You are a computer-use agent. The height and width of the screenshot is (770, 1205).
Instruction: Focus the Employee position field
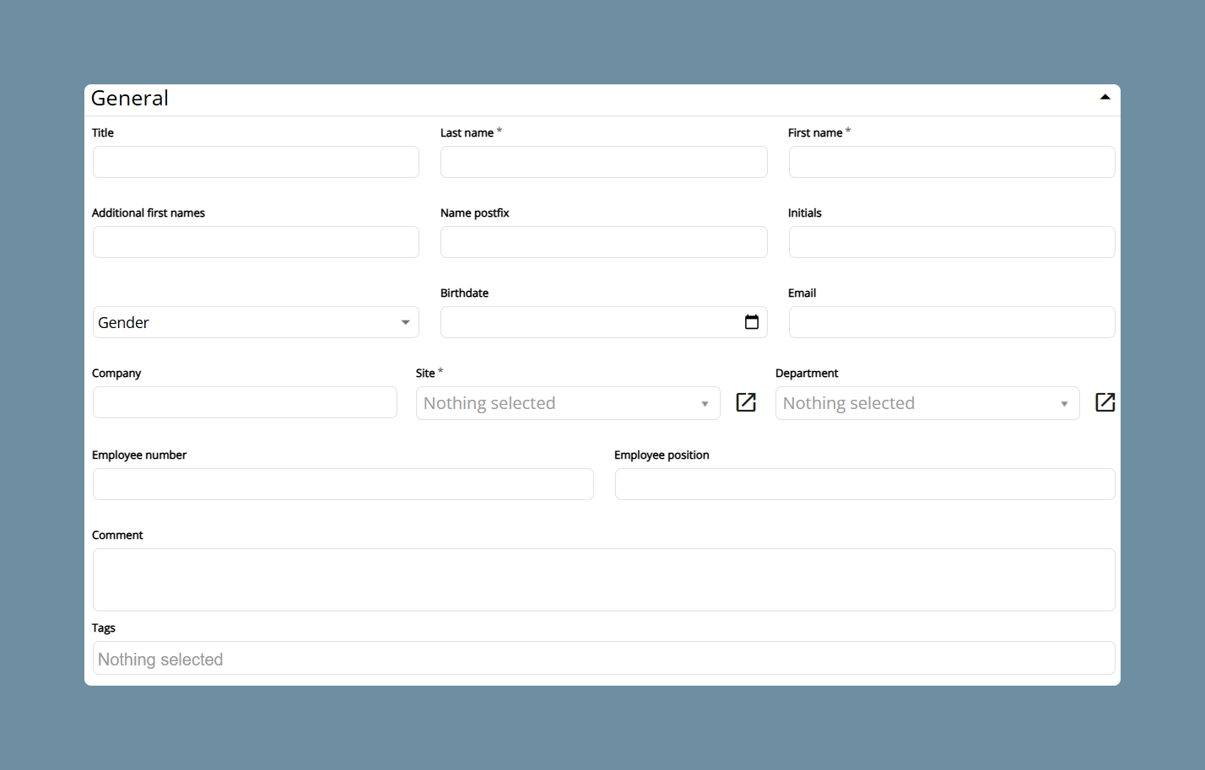click(x=865, y=484)
